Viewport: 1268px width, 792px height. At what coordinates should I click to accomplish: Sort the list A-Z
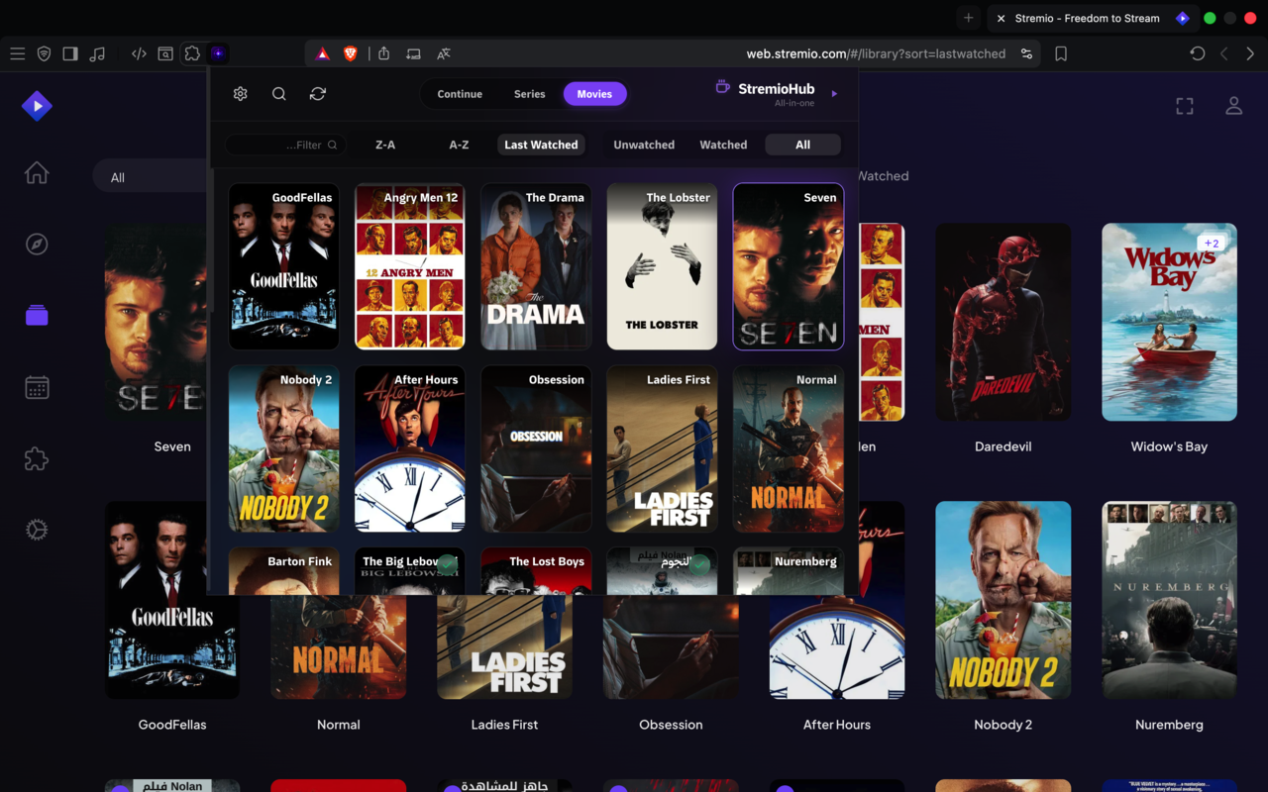pos(459,145)
